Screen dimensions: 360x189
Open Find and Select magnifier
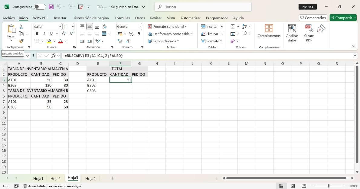coord(245,34)
